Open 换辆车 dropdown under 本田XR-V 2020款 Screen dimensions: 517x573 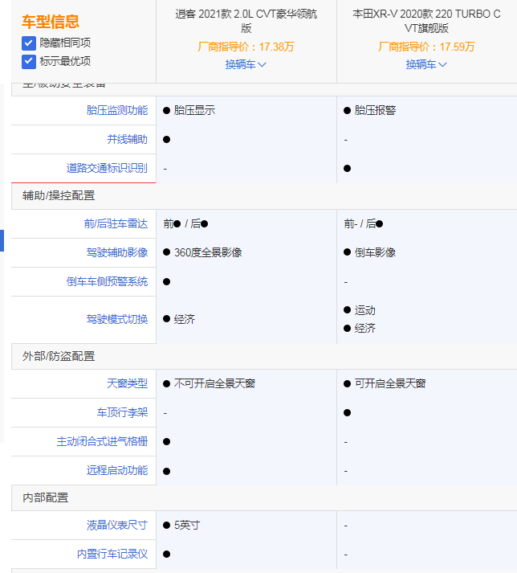tap(426, 64)
